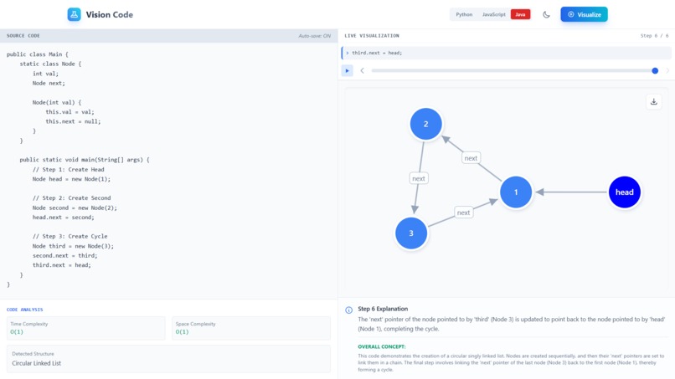
Task: Click the 'next' label between nodes 3 and 1
Action: pyautogui.click(x=463, y=213)
